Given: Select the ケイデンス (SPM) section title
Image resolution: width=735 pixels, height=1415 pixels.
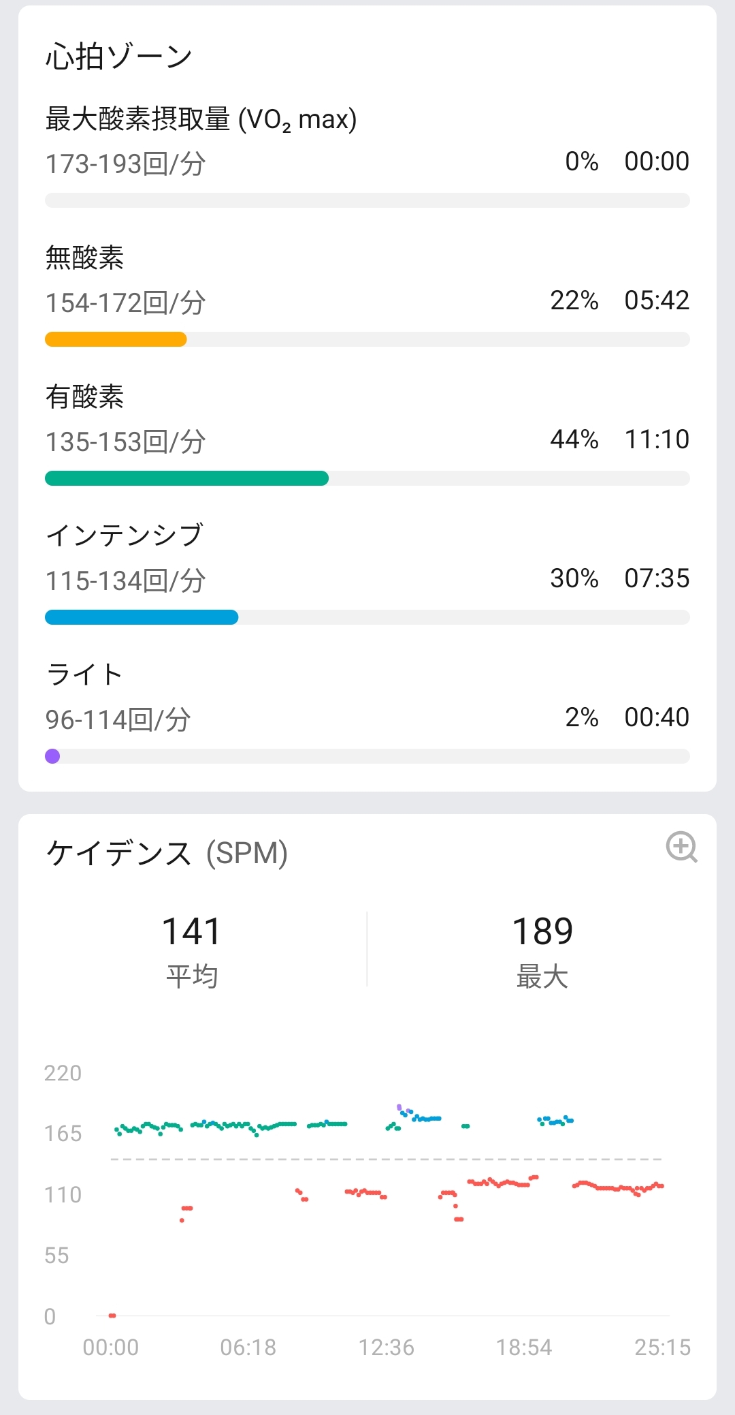Looking at the screenshot, I should pyautogui.click(x=167, y=853).
